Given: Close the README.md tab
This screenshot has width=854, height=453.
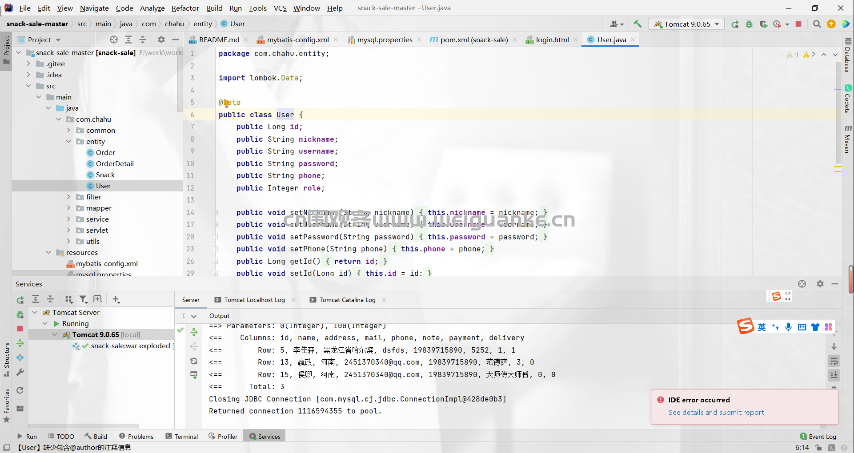Looking at the screenshot, I should click(246, 40).
